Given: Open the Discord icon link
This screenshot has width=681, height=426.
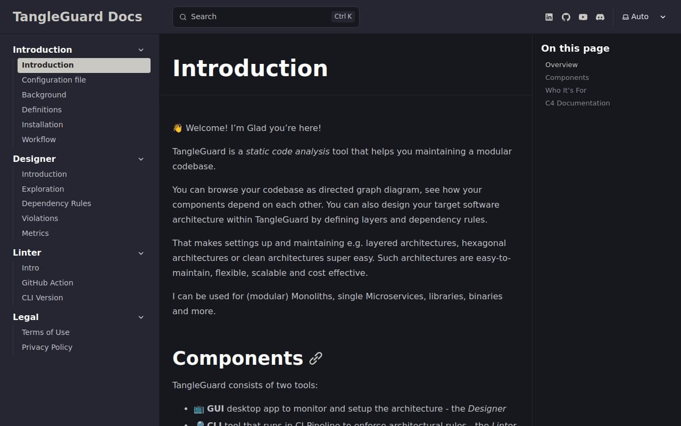Looking at the screenshot, I should click(x=600, y=17).
